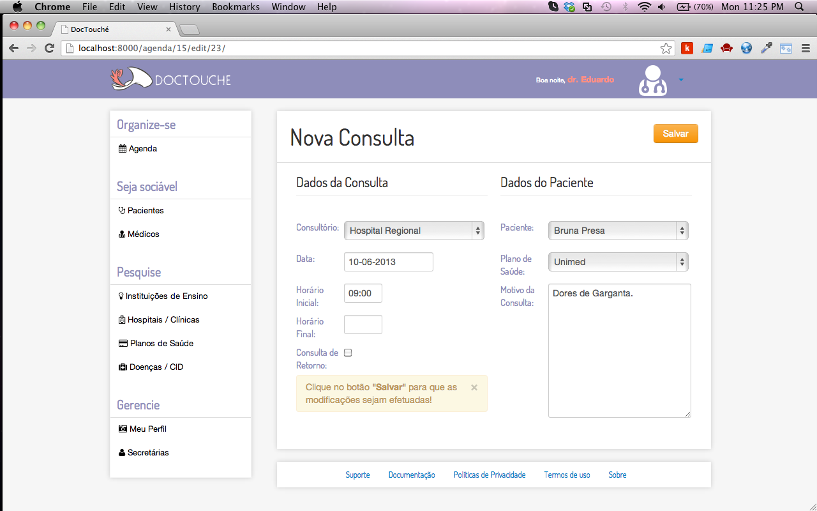The height and width of the screenshot is (511, 817).
Task: Open the View menu
Action: point(147,7)
